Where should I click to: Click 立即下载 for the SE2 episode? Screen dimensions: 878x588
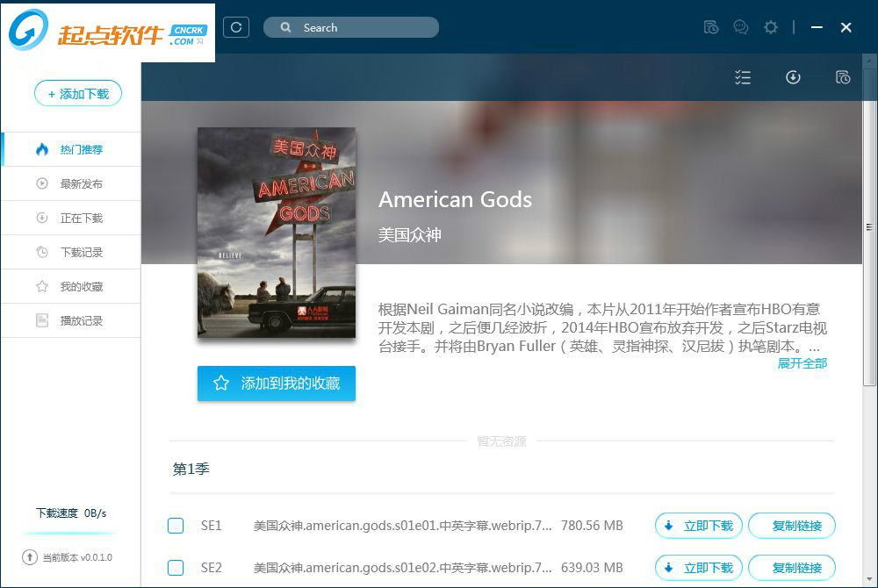(698, 568)
